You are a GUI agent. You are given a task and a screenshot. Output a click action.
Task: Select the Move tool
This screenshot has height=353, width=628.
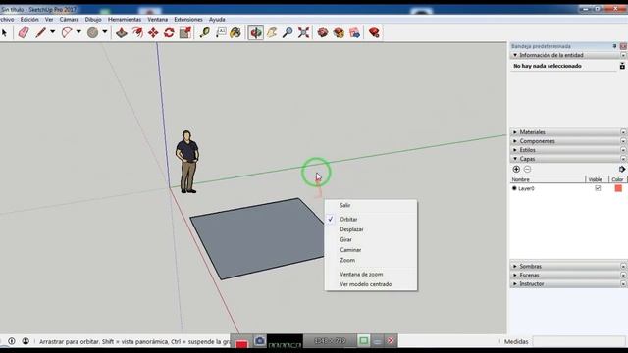pyautogui.click(x=153, y=32)
